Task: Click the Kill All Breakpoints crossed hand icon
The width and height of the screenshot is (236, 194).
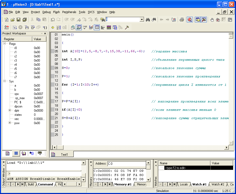Action: point(218,20)
